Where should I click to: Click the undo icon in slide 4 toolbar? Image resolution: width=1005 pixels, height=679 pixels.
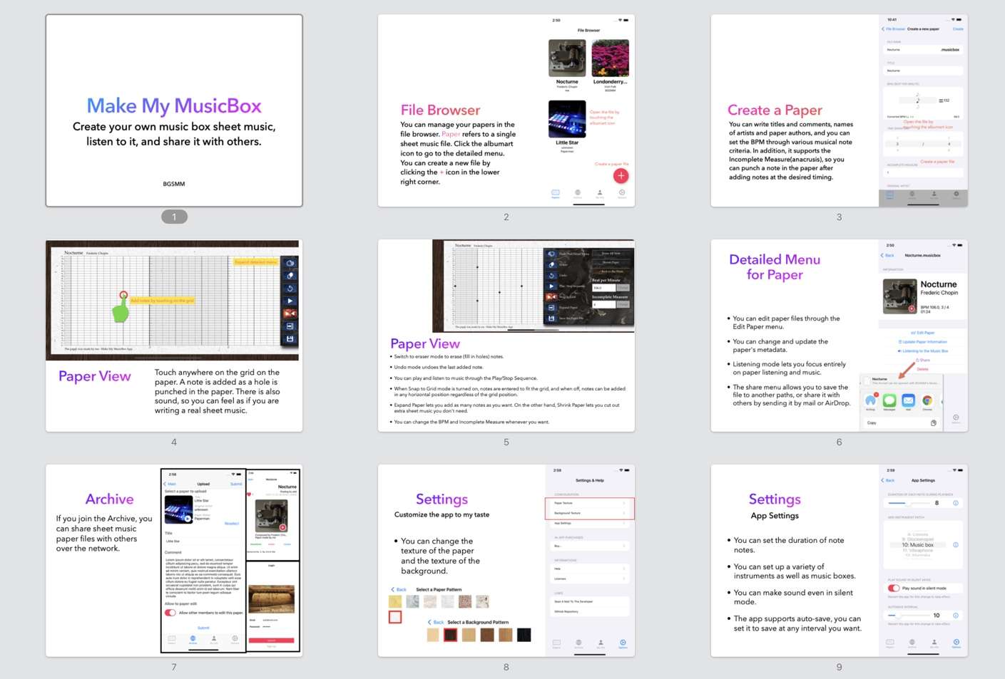[x=290, y=289]
